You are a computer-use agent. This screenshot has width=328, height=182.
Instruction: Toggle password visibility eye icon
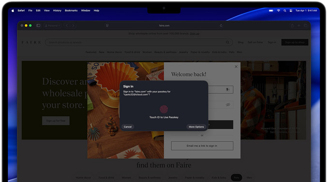point(228,105)
